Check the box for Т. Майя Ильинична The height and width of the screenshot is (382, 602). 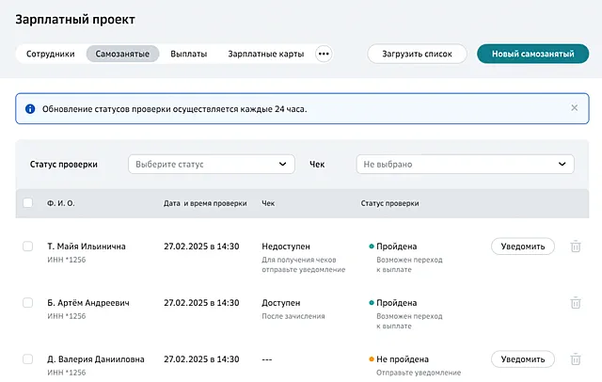[x=27, y=247]
